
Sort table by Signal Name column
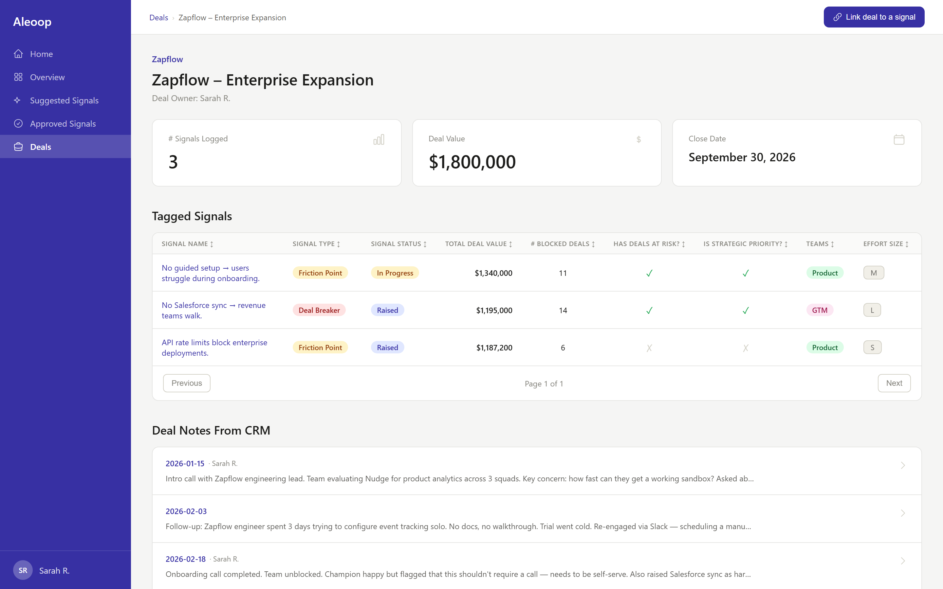187,244
